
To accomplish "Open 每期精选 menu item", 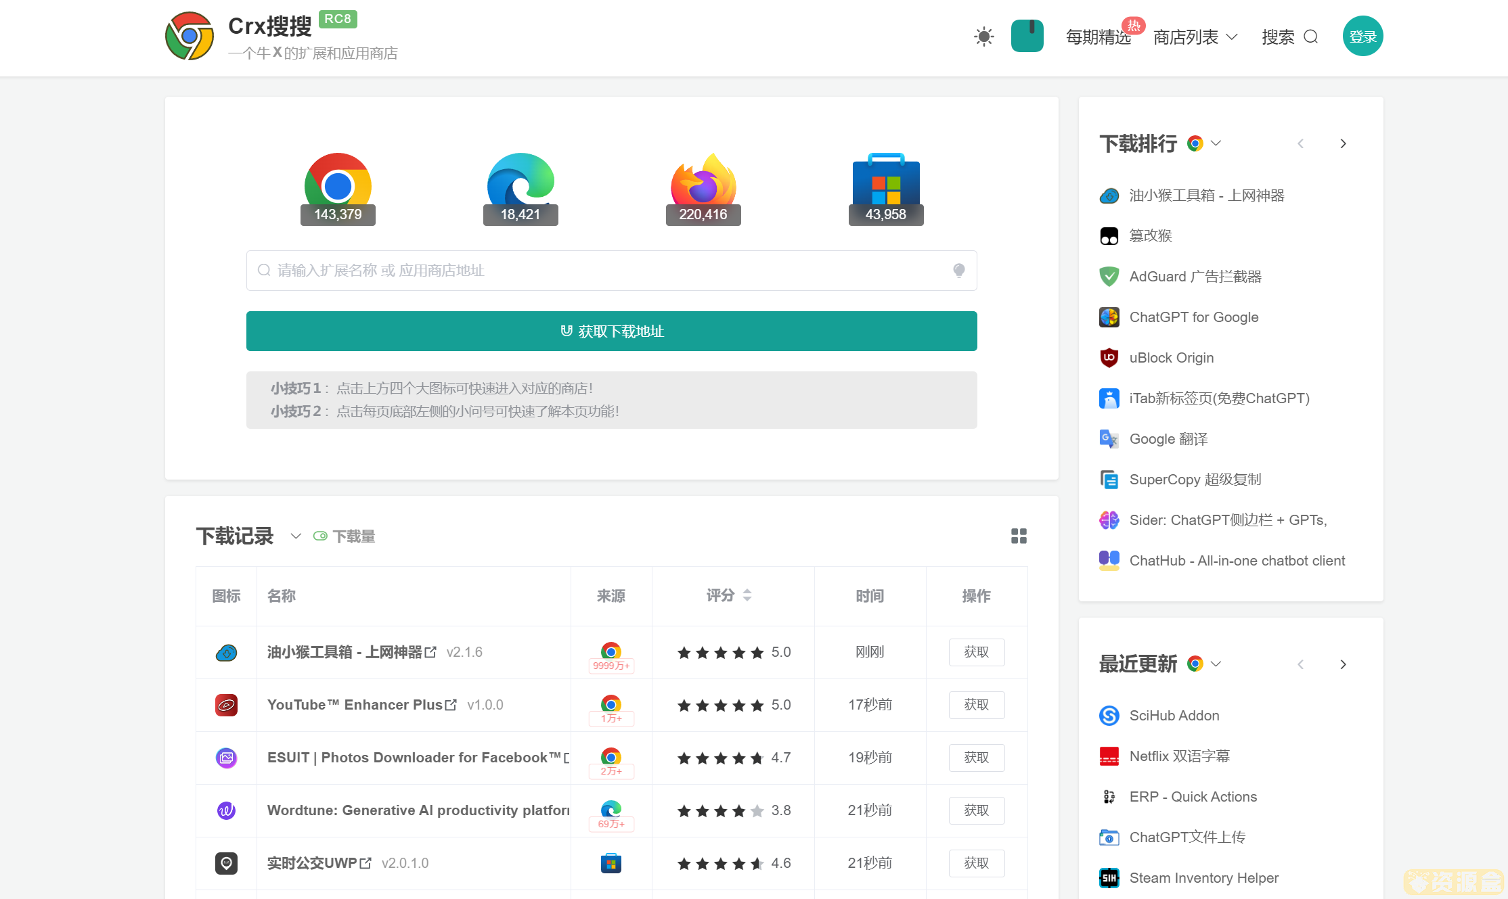I will click(1099, 37).
